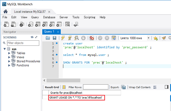The height and width of the screenshot is (111, 171).
Task: Reconnect to DBMS icon
Action: tap(76, 24)
